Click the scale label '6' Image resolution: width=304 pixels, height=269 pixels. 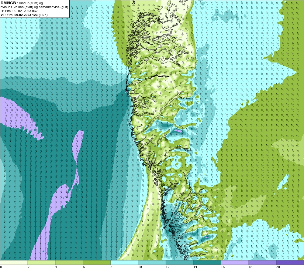click(84, 267)
